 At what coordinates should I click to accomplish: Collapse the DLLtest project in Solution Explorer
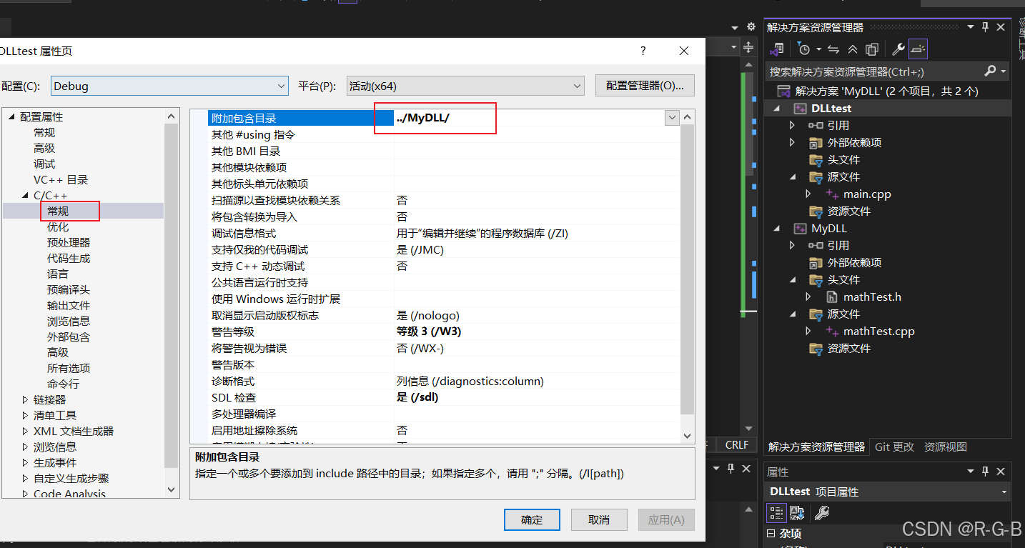tap(776, 108)
